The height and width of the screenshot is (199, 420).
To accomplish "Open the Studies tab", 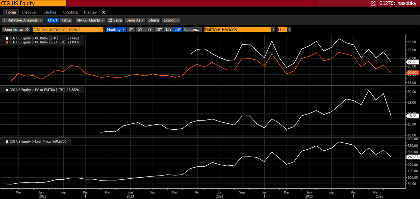I will click(x=50, y=12).
